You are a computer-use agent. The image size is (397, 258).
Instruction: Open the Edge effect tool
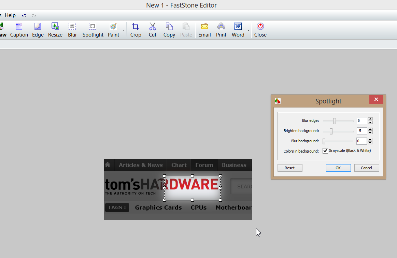[38, 27]
